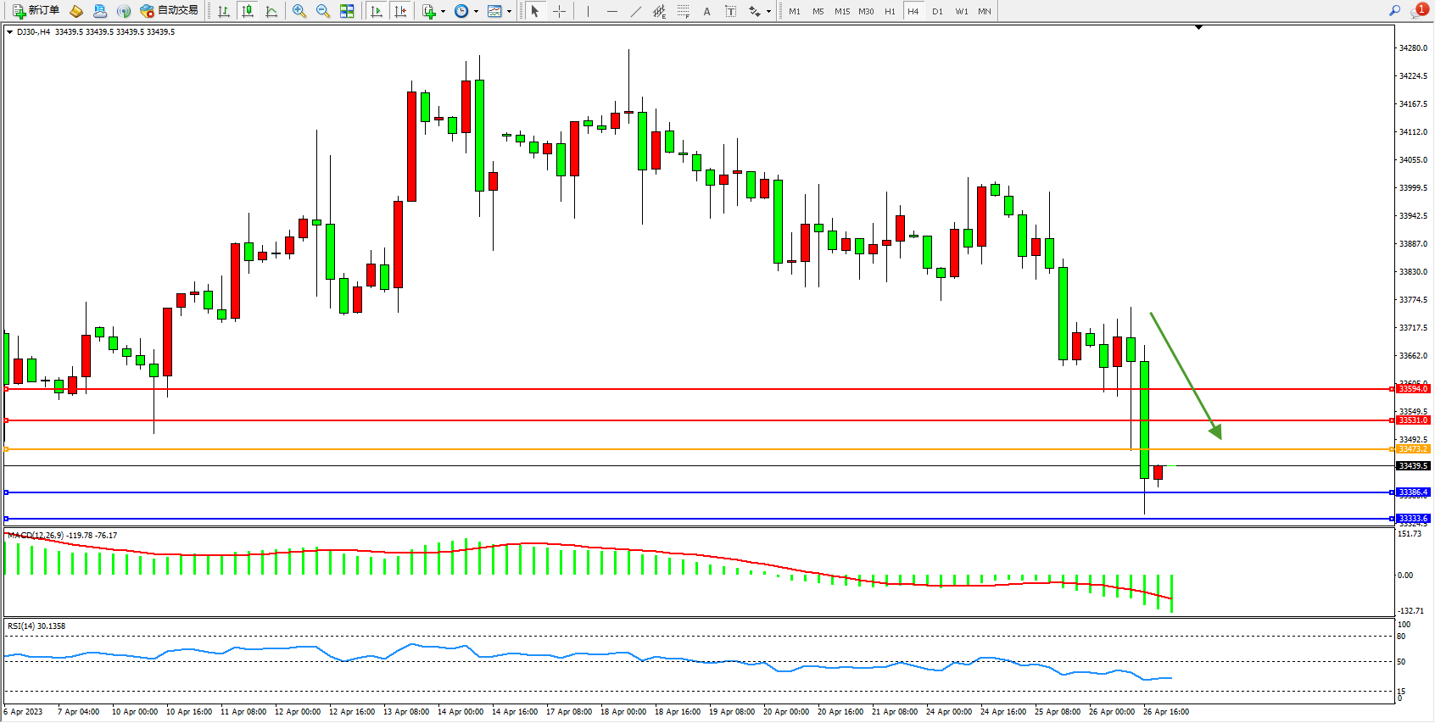Select the crosshair cursor tool
The image size is (1435, 723).
[560, 11]
